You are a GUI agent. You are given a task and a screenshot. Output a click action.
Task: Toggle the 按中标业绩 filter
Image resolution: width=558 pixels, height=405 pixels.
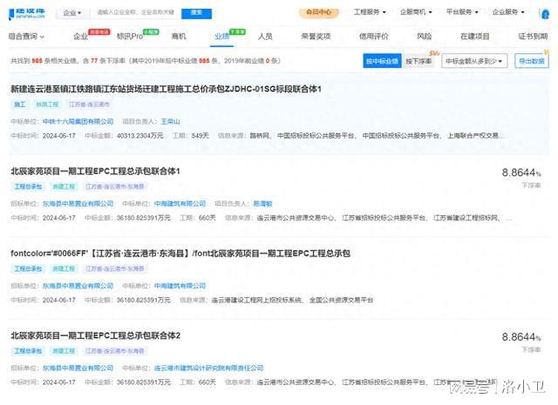[x=382, y=61]
